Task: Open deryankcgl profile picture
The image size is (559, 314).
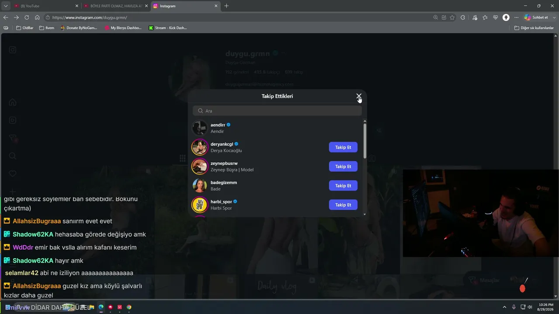Action: click(200, 147)
